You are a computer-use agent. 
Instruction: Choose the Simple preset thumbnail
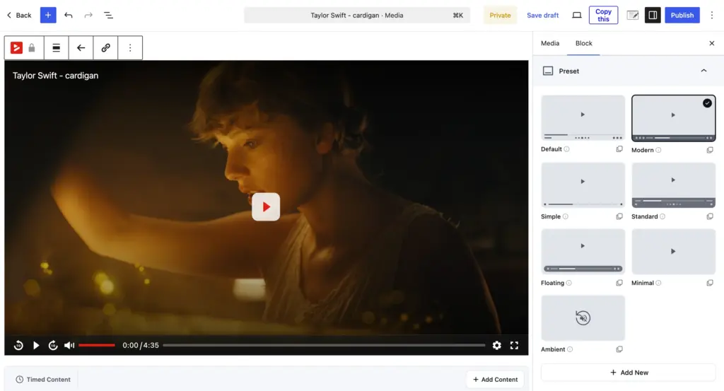click(x=583, y=185)
